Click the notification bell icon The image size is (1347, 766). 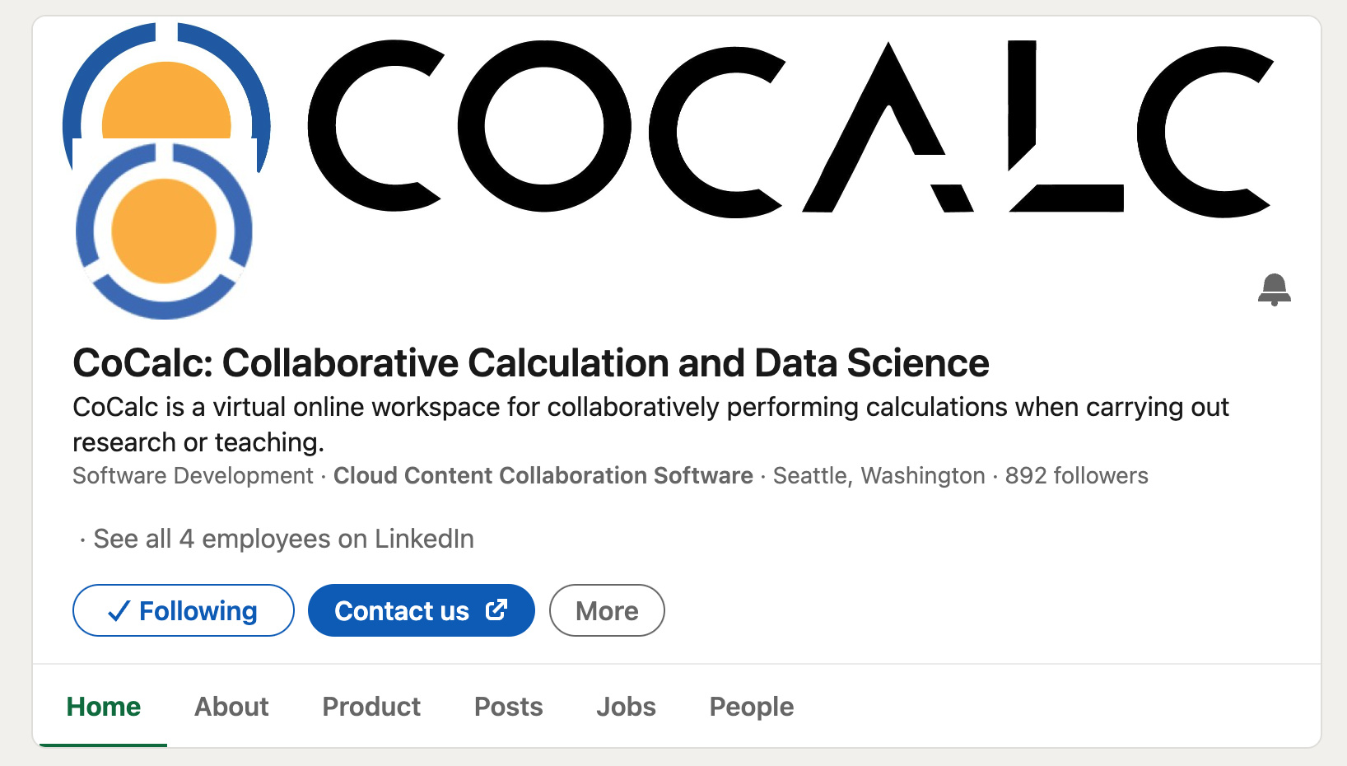click(1274, 289)
